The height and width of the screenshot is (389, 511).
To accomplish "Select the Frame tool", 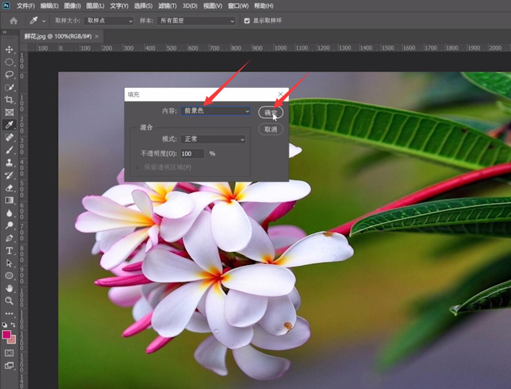I will 9,113.
